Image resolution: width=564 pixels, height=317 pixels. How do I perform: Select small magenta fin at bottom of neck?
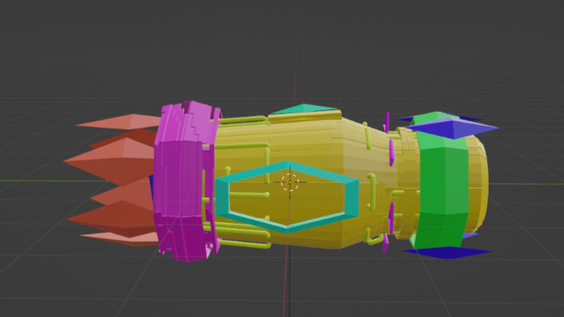click(x=386, y=244)
